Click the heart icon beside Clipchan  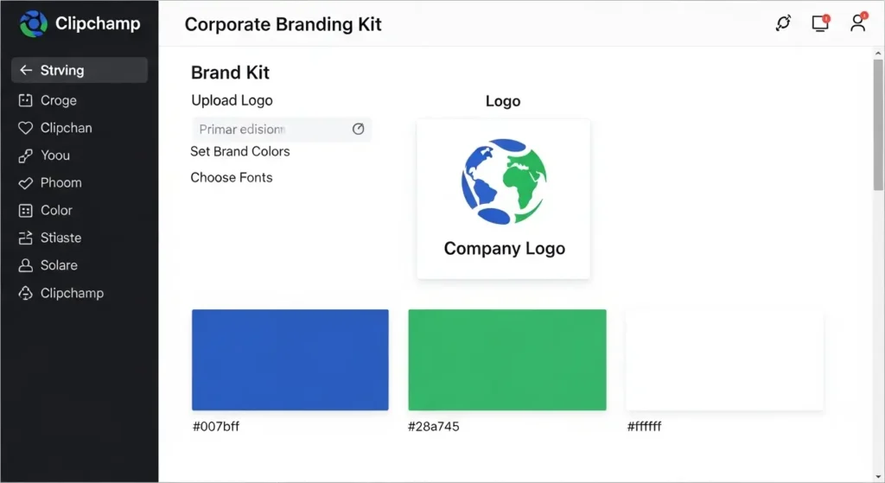25,128
